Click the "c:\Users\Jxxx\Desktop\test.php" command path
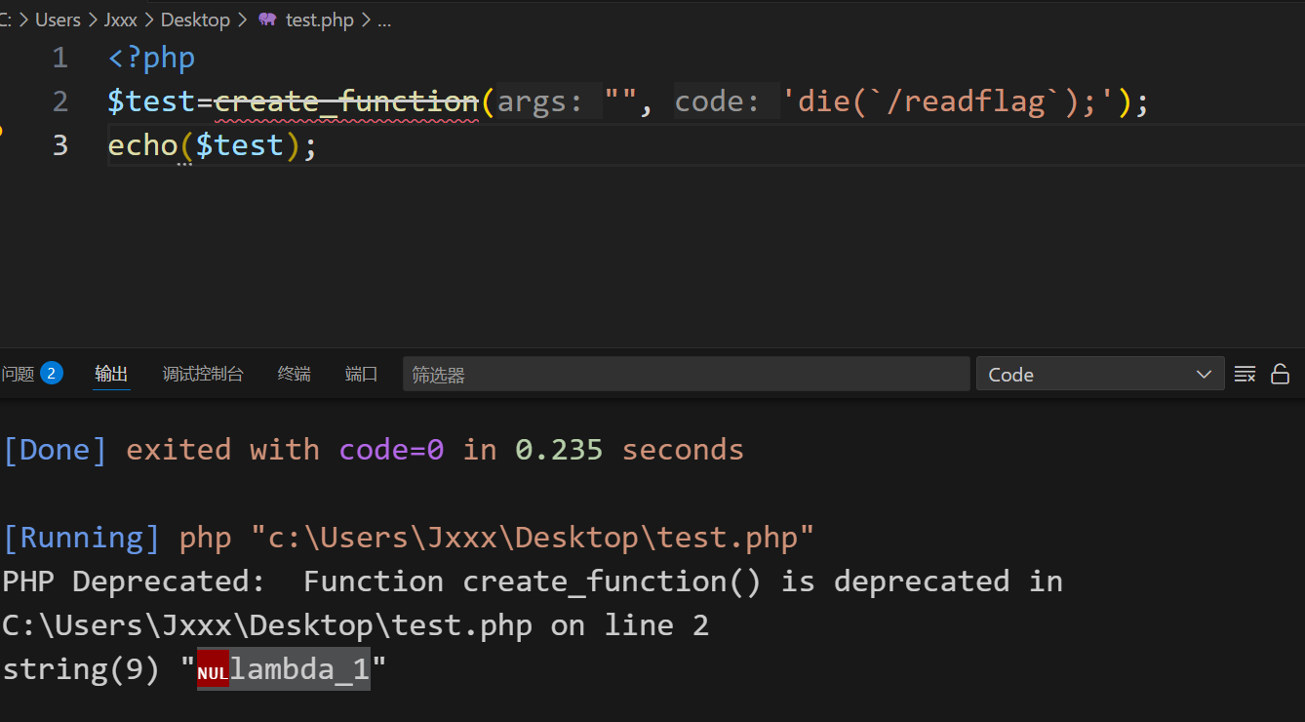The image size is (1305, 722). click(533, 538)
